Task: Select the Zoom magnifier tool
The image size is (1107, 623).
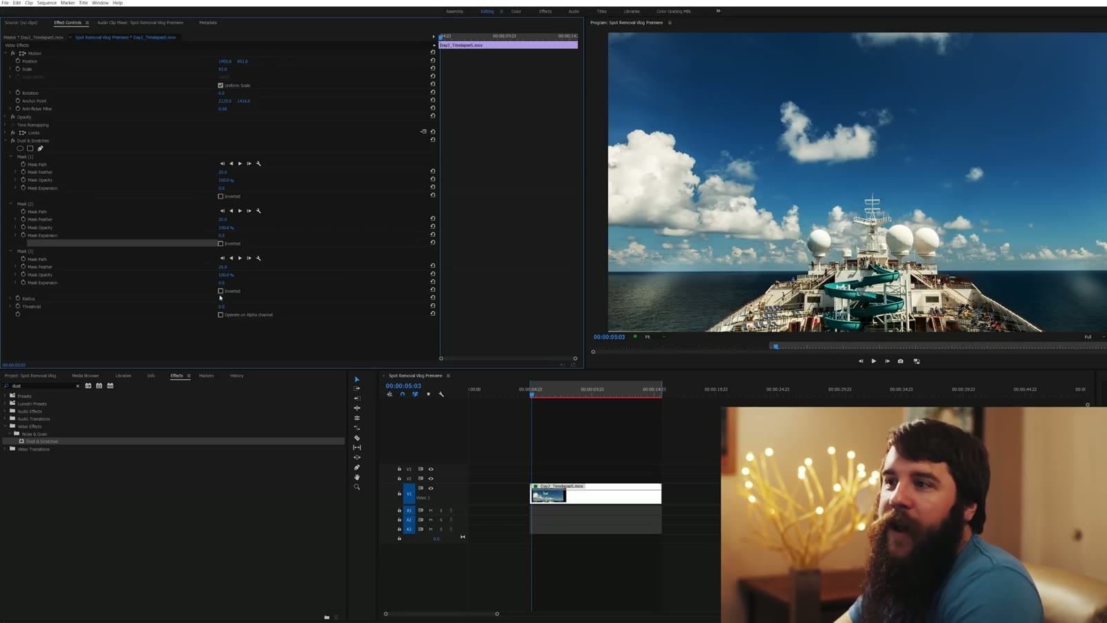Action: point(357,487)
